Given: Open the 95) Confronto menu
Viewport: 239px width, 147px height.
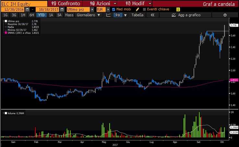Looking at the screenshot, I should 65,4.
